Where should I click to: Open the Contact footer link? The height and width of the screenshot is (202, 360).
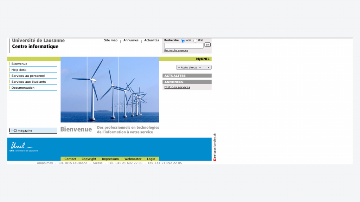[x=70, y=159]
